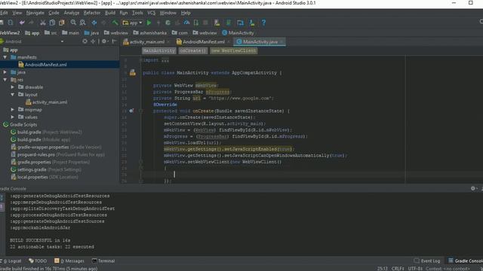Switch to the activity_main.xml tab
The image size is (483, 271).
click(x=146, y=42)
